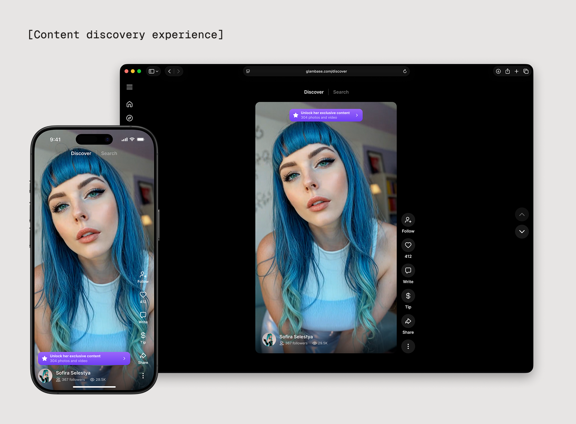Tap the heart icon on the phone
Screen dimensions: 576x424
point(143,295)
